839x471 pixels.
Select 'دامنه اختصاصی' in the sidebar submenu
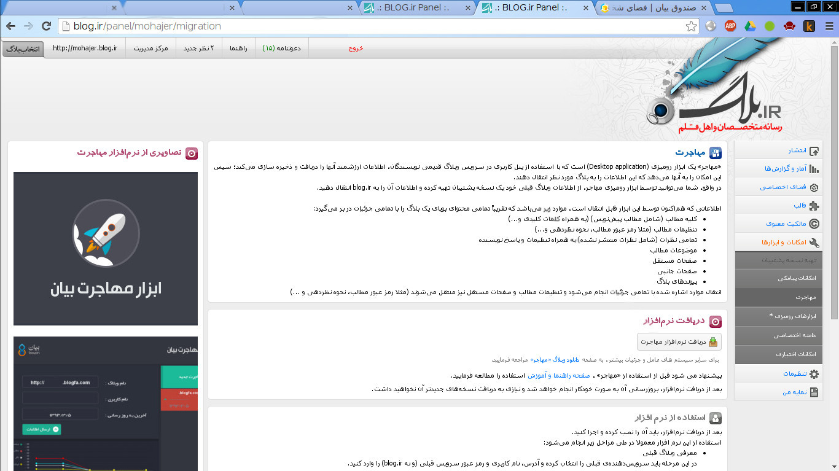point(779,335)
